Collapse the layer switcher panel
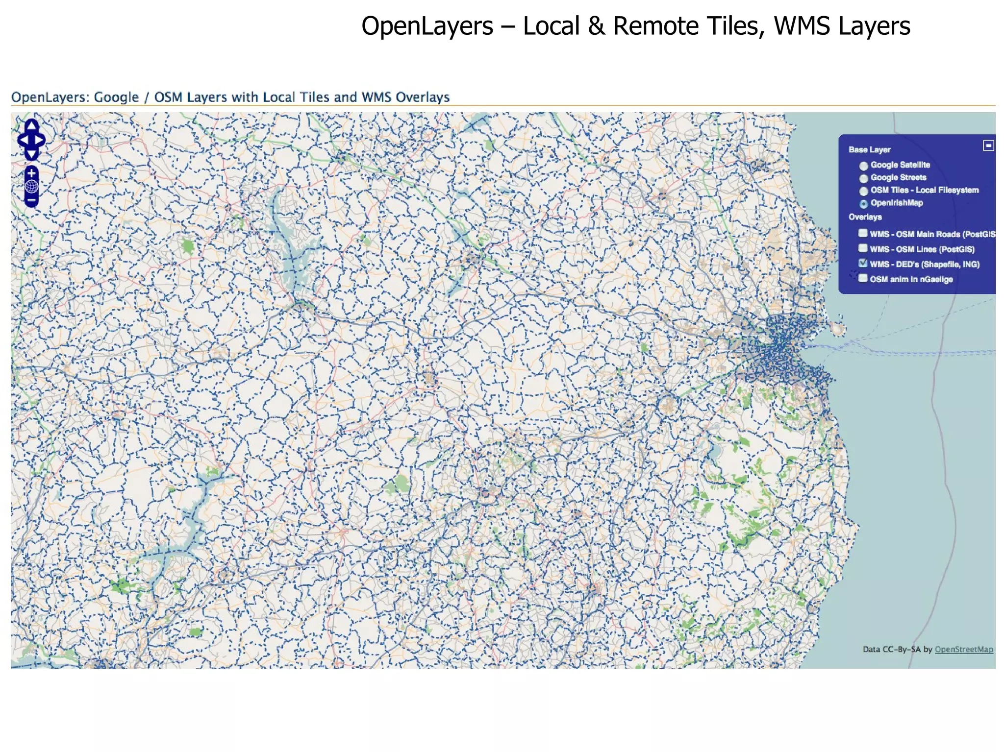Screen dimensions: 1004x752 (x=988, y=146)
